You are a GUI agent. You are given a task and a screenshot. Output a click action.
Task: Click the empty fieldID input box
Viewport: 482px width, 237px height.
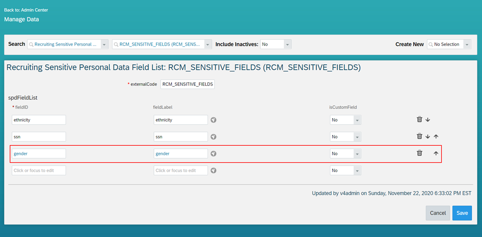(39, 171)
